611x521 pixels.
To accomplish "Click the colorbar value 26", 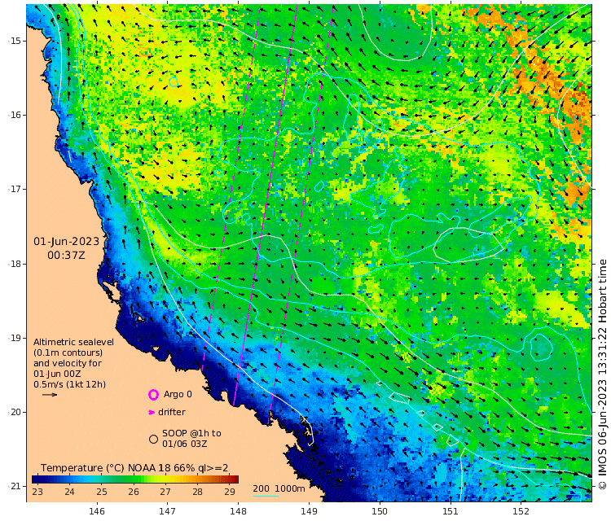I will tap(134, 492).
